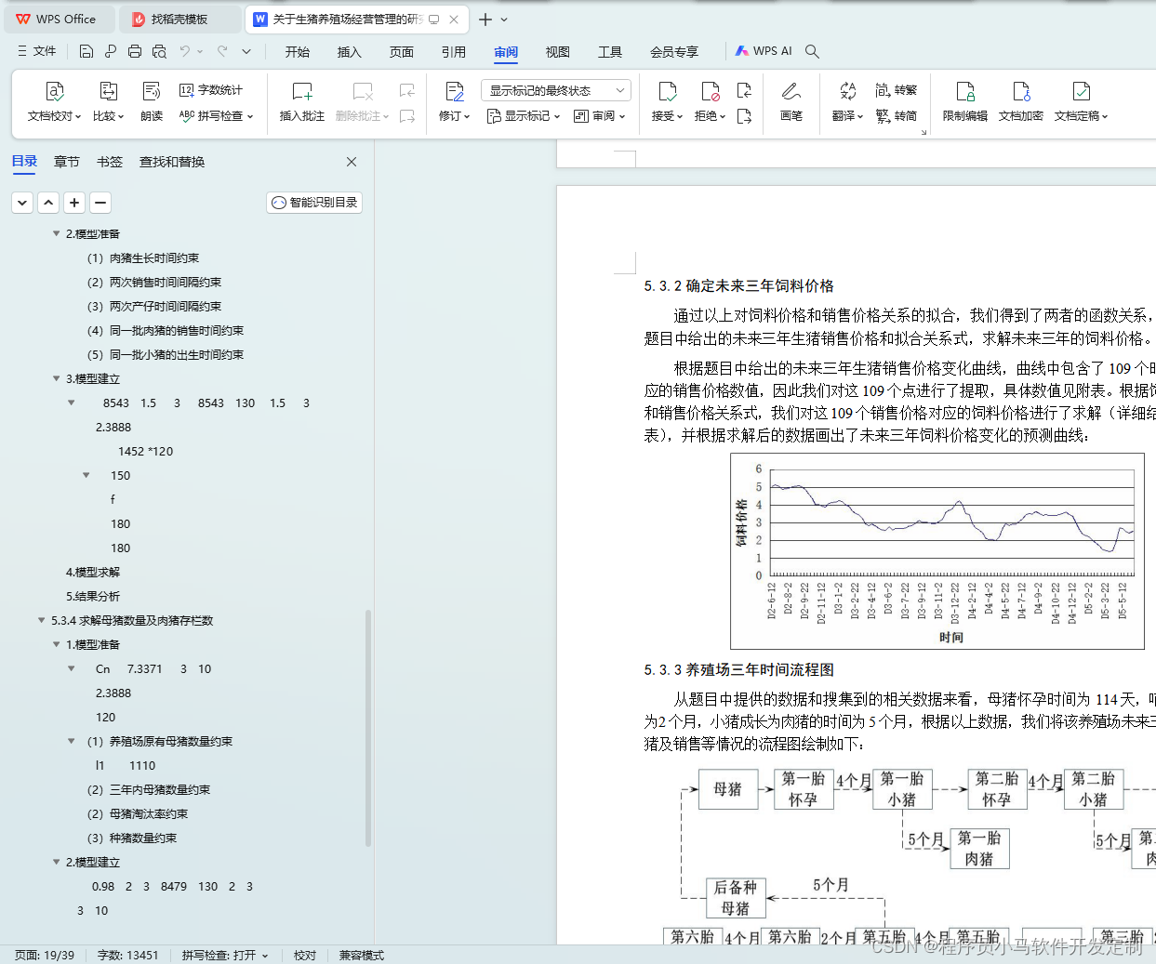
Task: Switch to the 引用 ribbon tab
Action: tap(454, 52)
